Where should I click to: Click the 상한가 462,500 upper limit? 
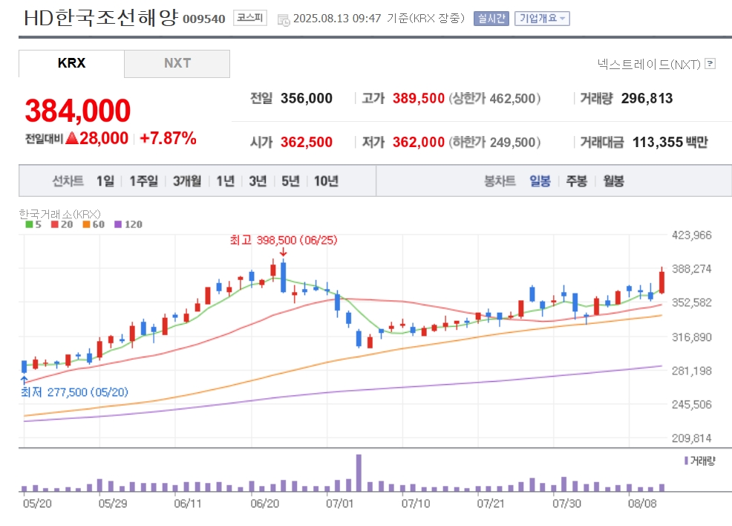coord(494,99)
